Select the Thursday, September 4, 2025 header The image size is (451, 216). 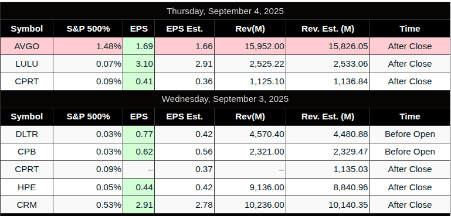point(225,11)
